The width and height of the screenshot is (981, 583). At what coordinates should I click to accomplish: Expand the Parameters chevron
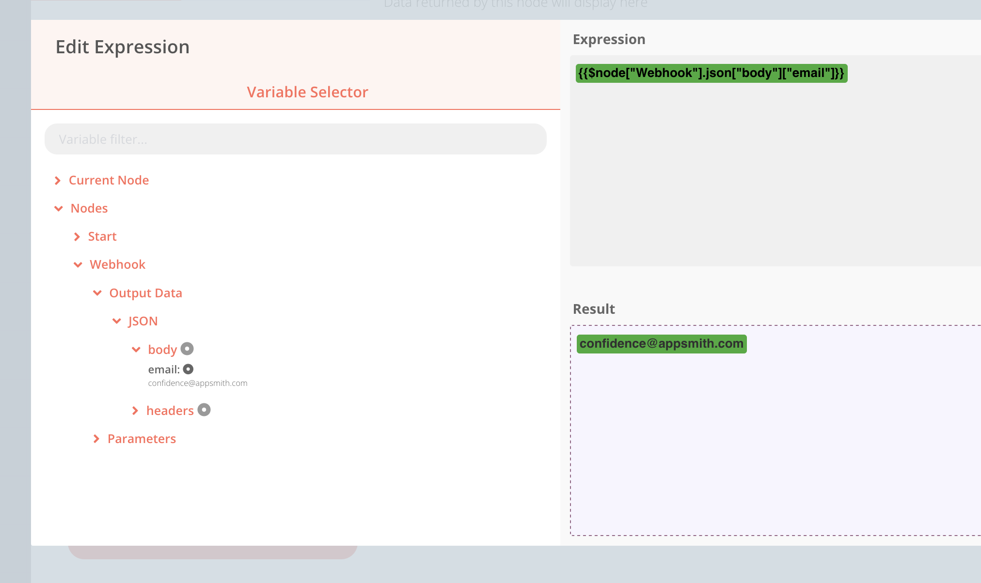pos(96,439)
